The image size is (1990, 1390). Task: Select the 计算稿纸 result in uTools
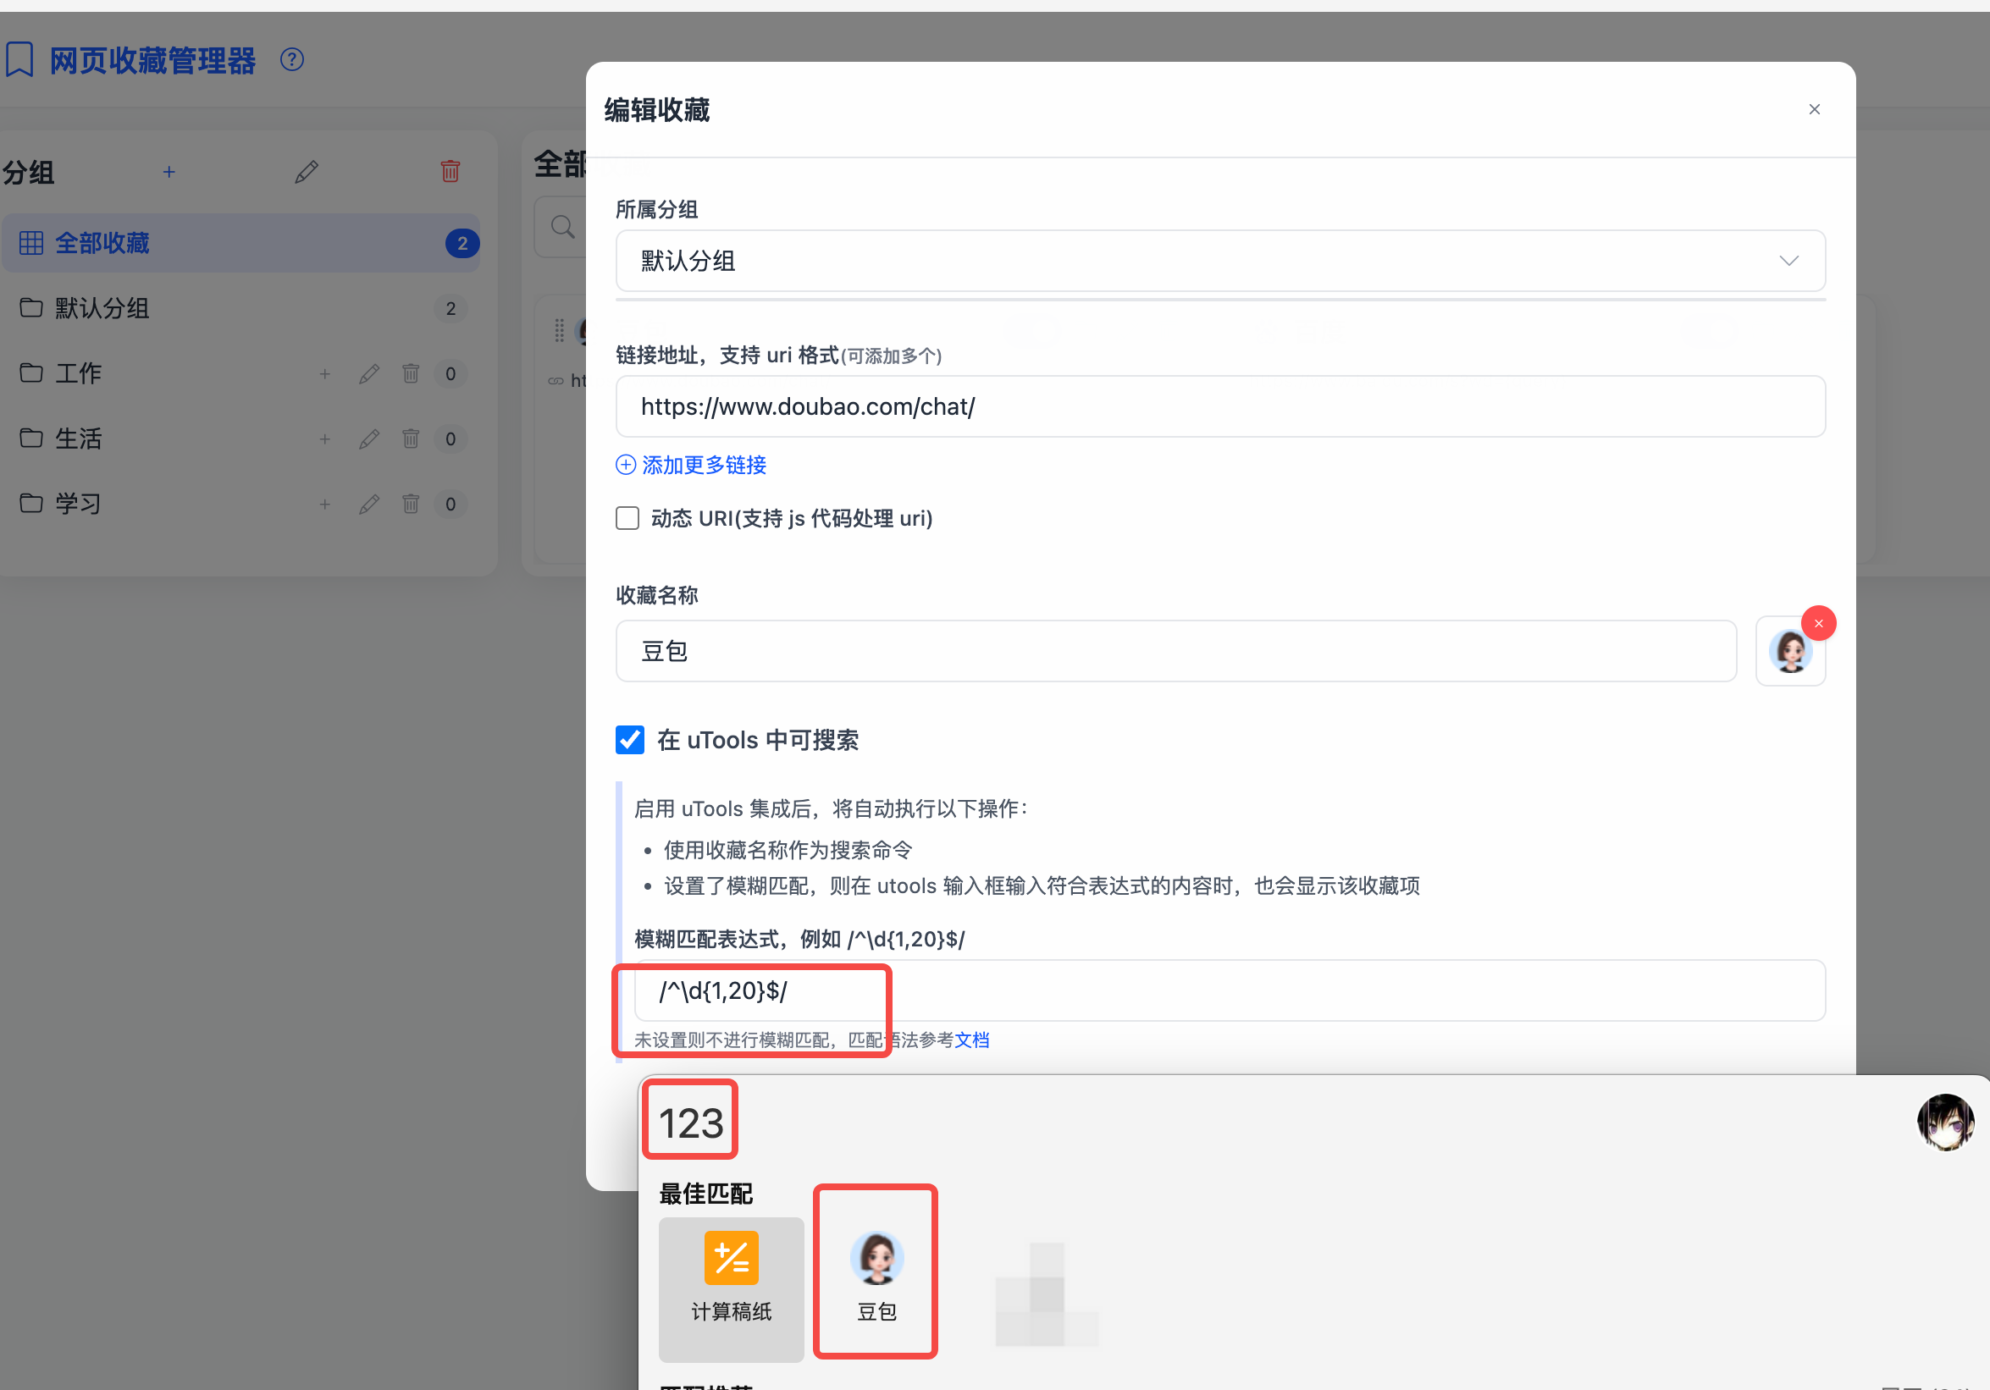click(x=731, y=1288)
